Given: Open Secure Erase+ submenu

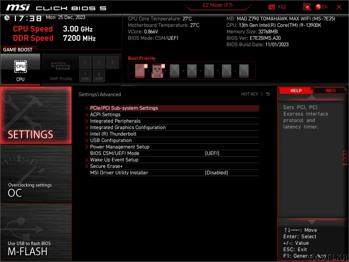Looking at the screenshot, I should coord(174,166).
